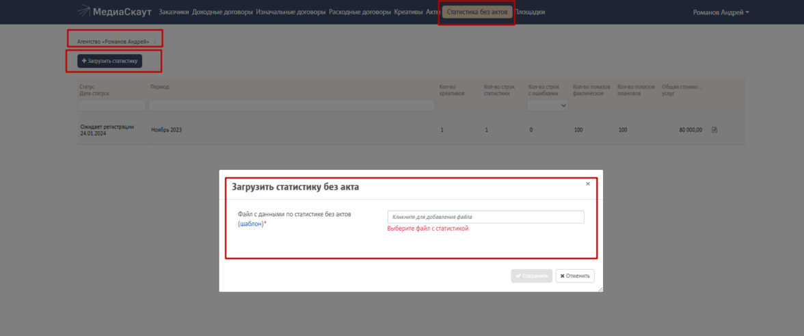804x336 pixels.
Task: Open Доходные договоры section
Action: (x=222, y=12)
